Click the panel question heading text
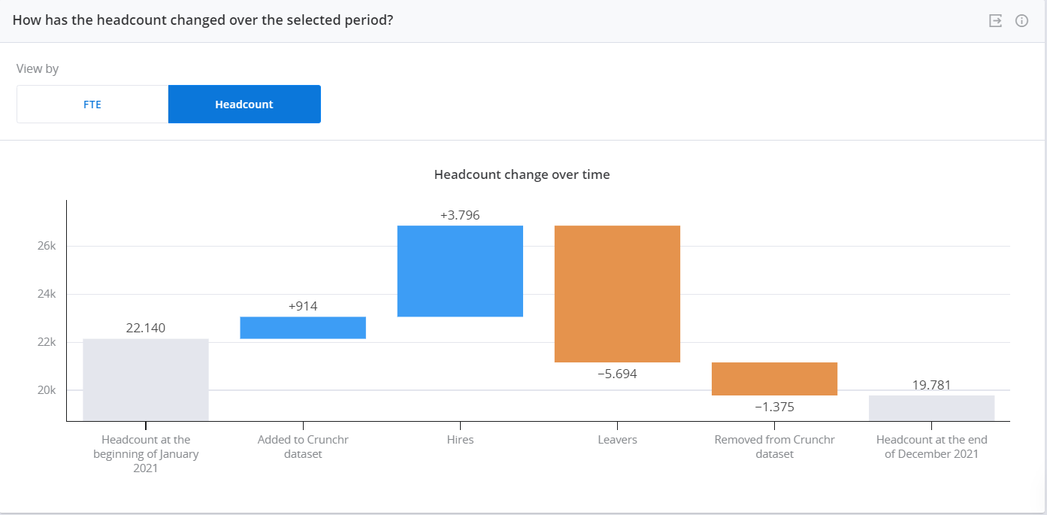The width and height of the screenshot is (1047, 515). click(x=203, y=20)
